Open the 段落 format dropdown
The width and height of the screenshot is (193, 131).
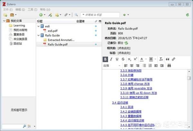112,66
